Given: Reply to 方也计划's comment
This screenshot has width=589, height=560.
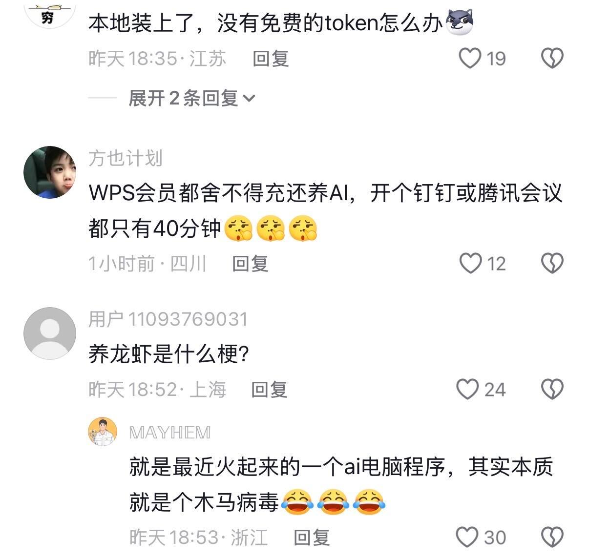Looking at the screenshot, I should click(x=250, y=264).
